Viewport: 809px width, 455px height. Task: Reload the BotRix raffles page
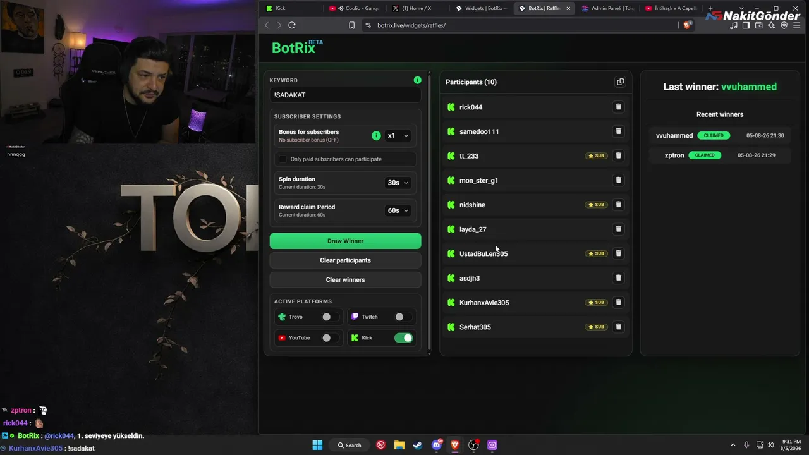click(x=292, y=25)
